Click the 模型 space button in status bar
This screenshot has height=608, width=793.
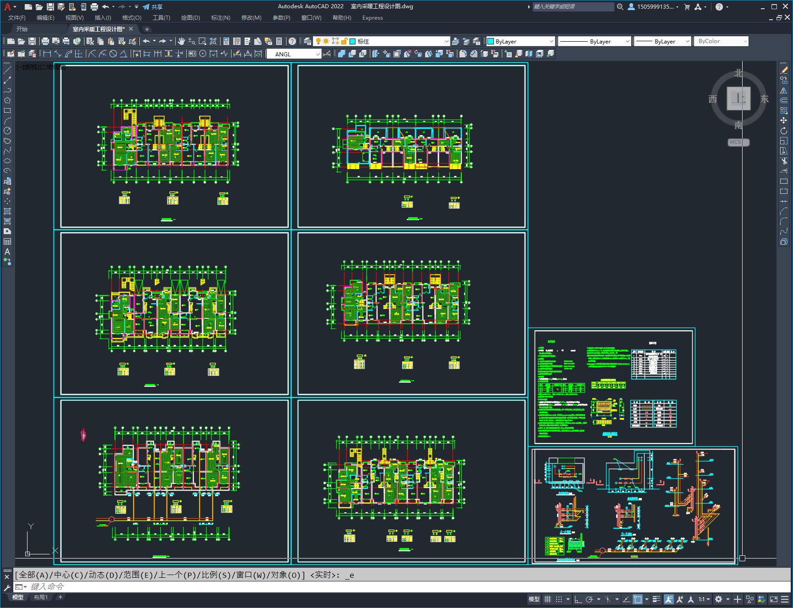[534, 599]
